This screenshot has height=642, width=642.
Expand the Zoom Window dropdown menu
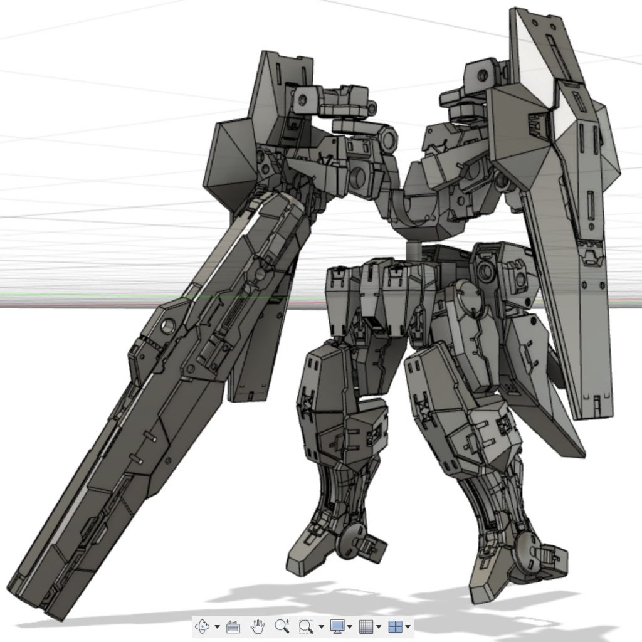click(x=320, y=627)
